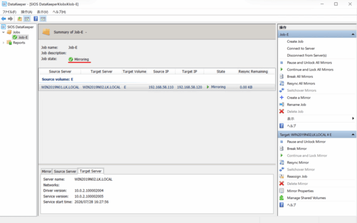The height and width of the screenshot is (223, 357).
Task: Click the Break All Mirrors icon
Action: tap(281, 77)
